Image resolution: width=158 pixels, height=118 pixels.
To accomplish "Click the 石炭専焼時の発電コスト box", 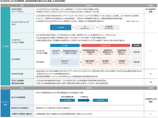I will [122, 52].
